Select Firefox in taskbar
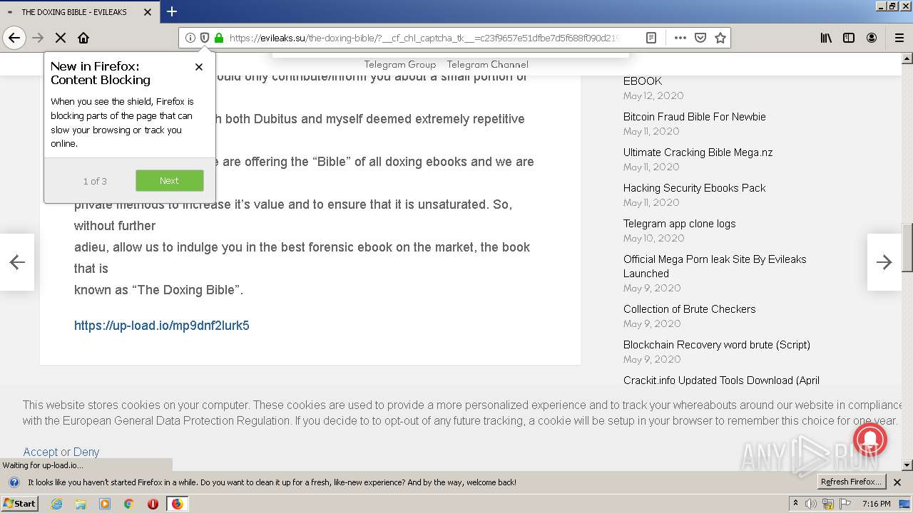Screen dimensions: 913x513 [x=177, y=504]
